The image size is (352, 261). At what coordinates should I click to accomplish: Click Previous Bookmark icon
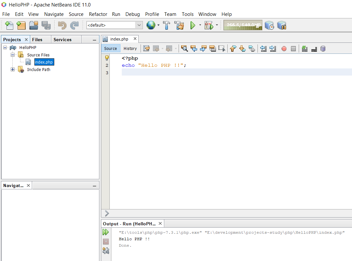(233, 48)
